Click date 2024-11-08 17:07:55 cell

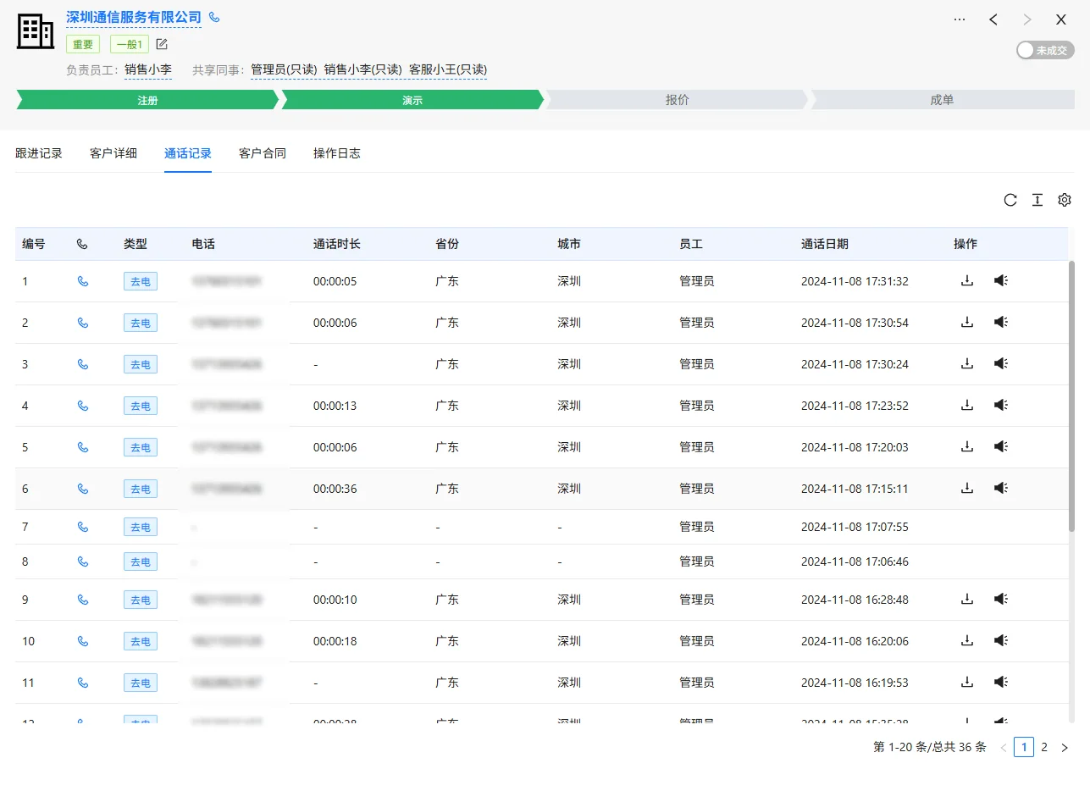[x=855, y=527]
